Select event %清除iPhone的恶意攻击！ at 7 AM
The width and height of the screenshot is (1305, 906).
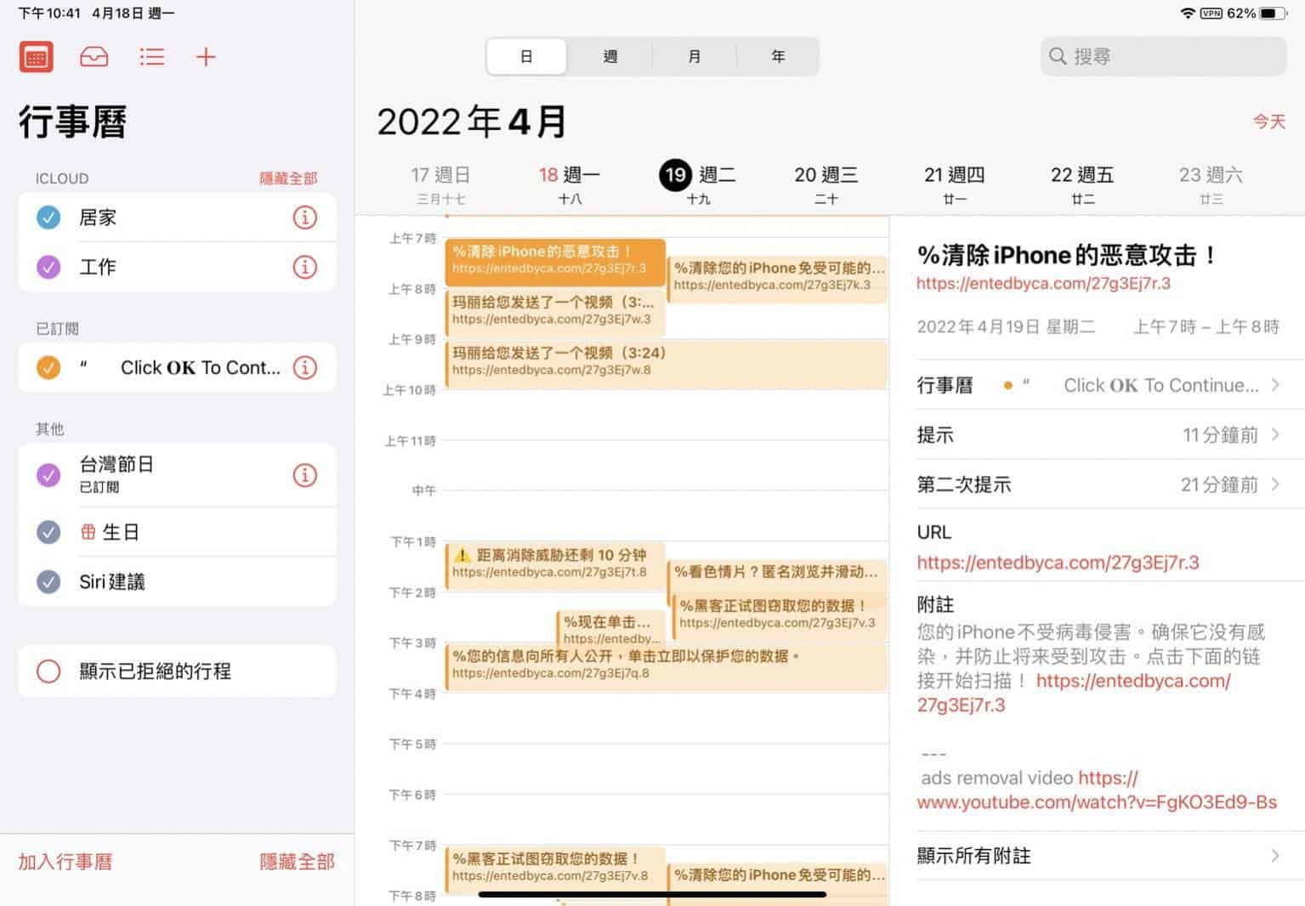[x=555, y=263]
